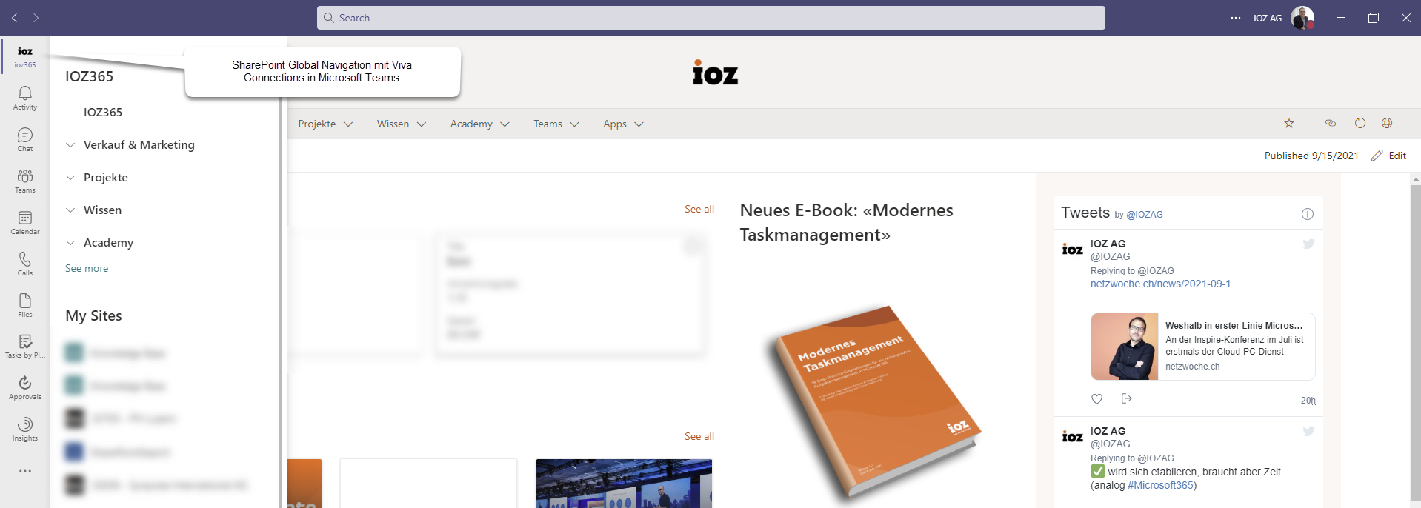
Task: Open the netzwoche.ch/news tweet link
Action: click(x=1165, y=284)
